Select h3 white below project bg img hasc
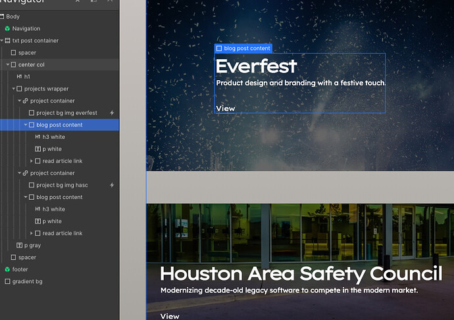The image size is (454, 320). point(59,209)
